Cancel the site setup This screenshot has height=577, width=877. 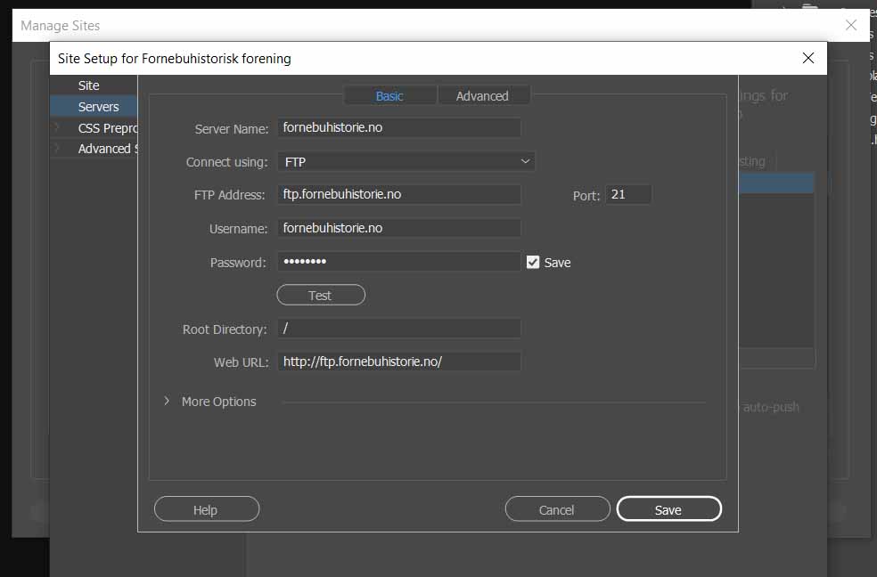click(557, 508)
